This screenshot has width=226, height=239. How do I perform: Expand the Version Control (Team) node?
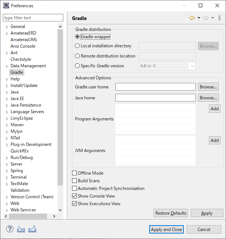point(7,198)
